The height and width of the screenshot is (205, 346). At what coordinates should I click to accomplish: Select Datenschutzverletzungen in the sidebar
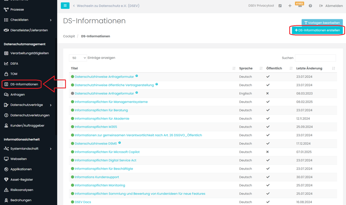30,115
